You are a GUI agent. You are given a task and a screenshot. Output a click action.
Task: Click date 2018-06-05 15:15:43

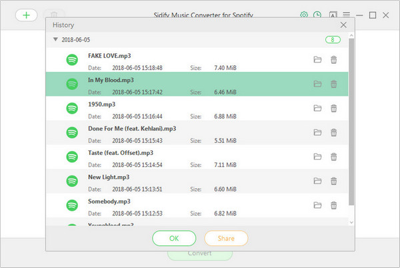point(137,141)
